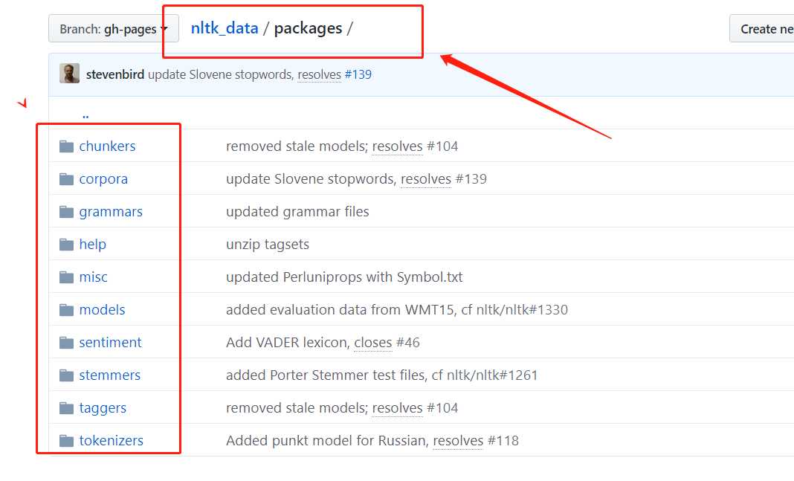Click the grammars folder icon
Viewport: 794px width, 481px height.
(66, 212)
